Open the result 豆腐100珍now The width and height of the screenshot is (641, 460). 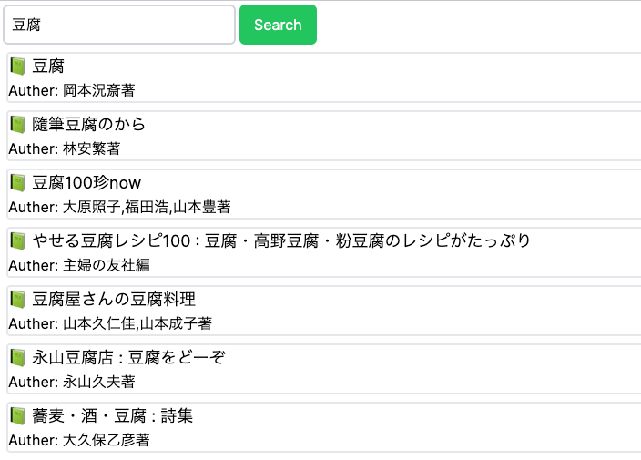point(86,183)
